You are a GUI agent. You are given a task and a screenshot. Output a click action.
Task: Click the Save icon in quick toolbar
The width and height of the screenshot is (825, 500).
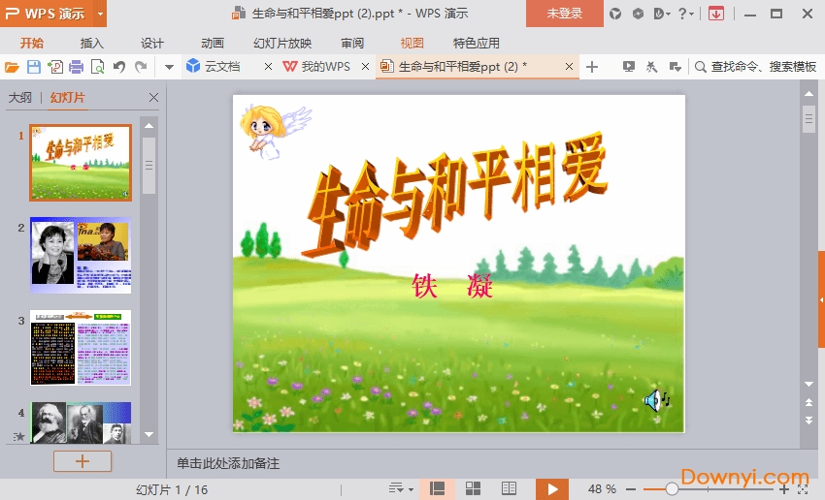33,67
